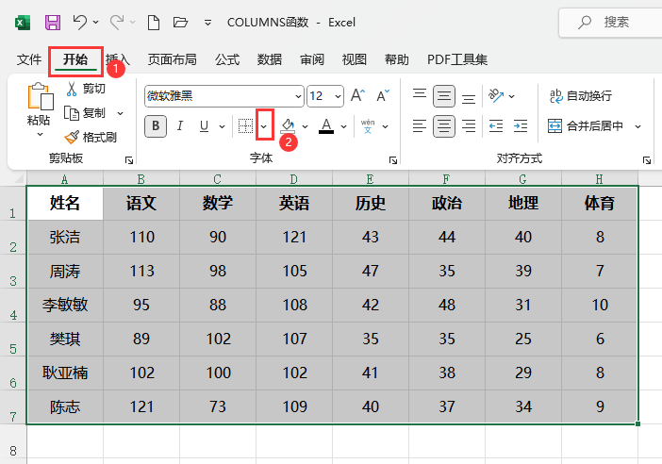The width and height of the screenshot is (662, 464).
Task: Switch to the 开始 tab
Action: pos(75,59)
